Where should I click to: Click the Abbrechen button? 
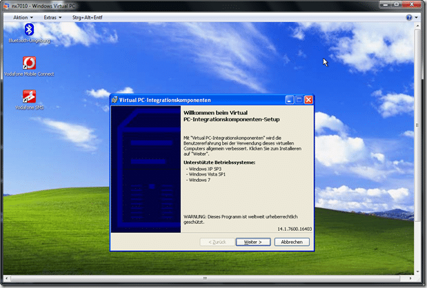point(292,242)
